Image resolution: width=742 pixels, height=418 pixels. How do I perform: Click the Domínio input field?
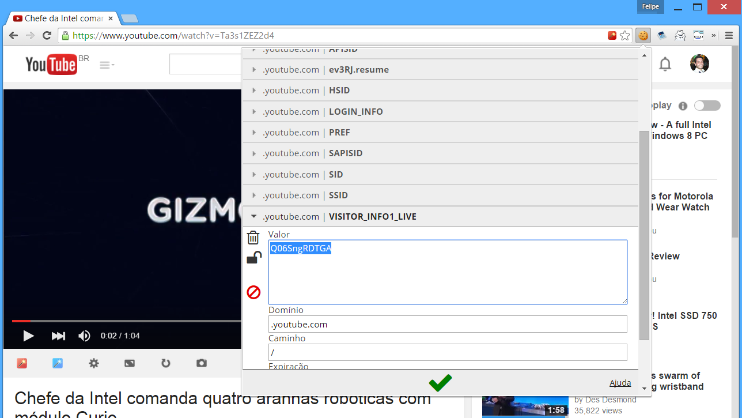coord(448,324)
